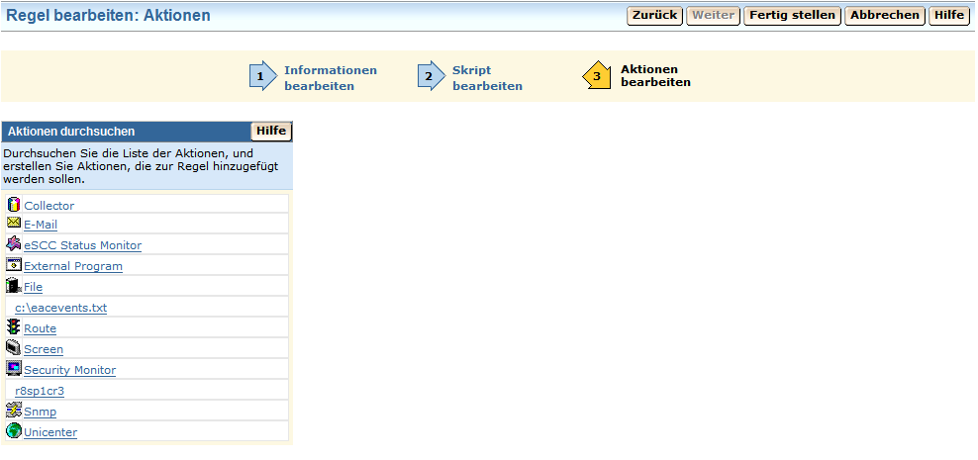Click the Regel bearbeiten: Aktionen heading
The height and width of the screenshot is (460, 978).
pos(109,16)
